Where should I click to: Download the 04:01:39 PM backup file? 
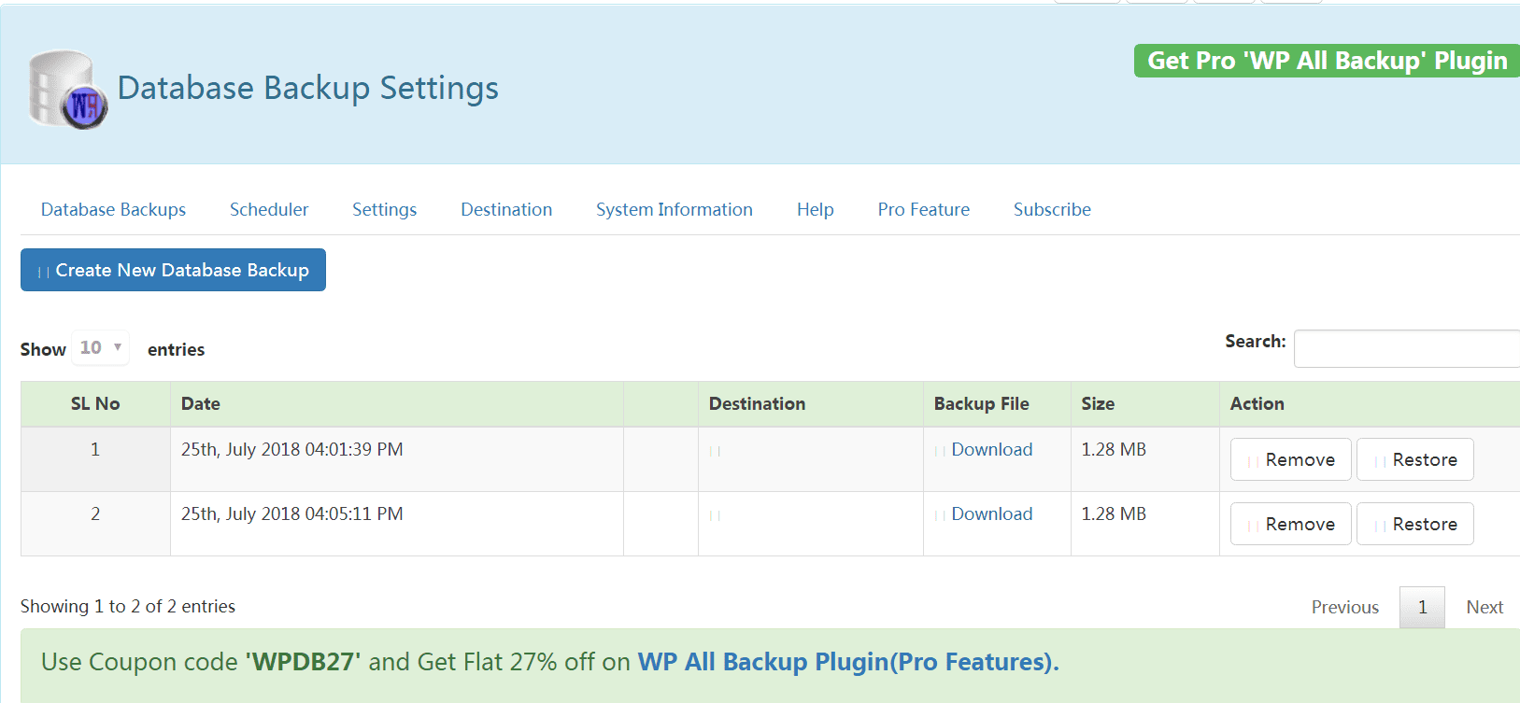(x=991, y=450)
